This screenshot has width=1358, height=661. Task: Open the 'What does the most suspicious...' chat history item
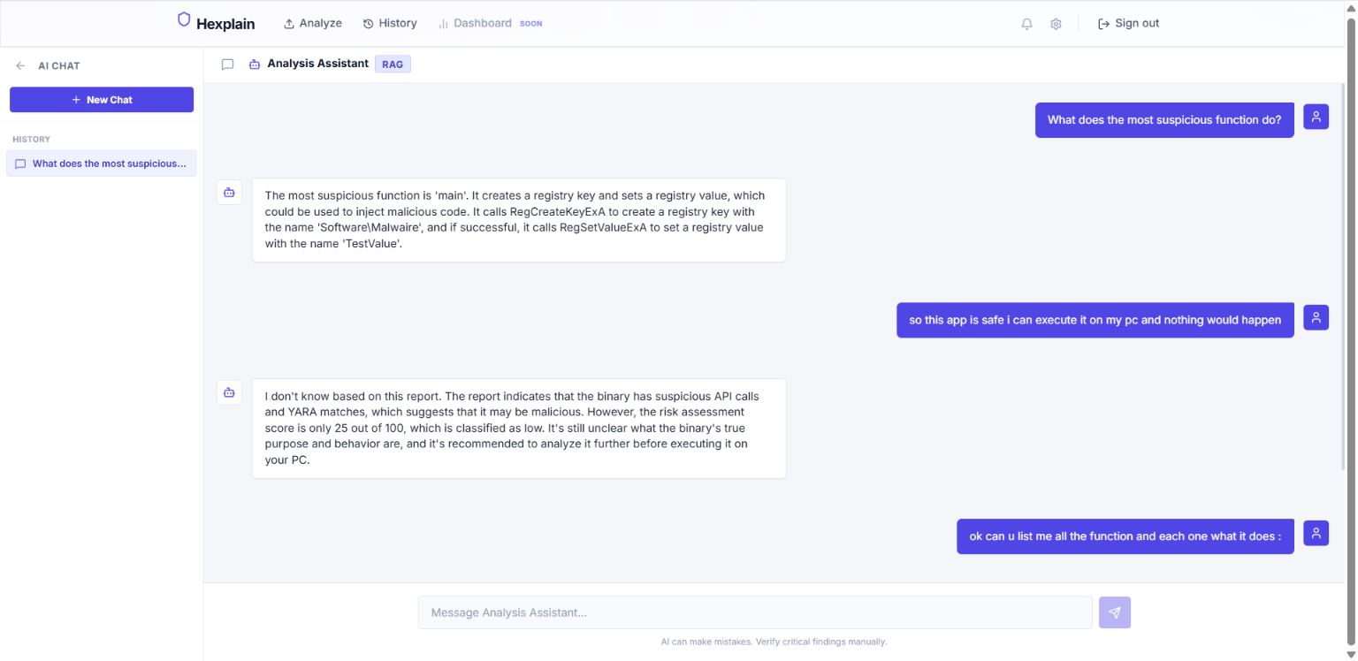pyautogui.click(x=102, y=163)
